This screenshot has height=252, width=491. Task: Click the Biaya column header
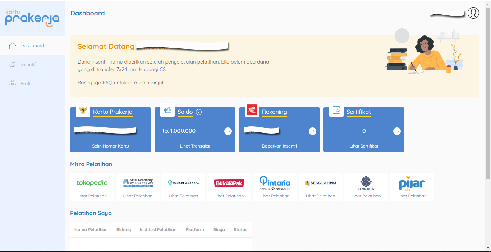(x=219, y=230)
